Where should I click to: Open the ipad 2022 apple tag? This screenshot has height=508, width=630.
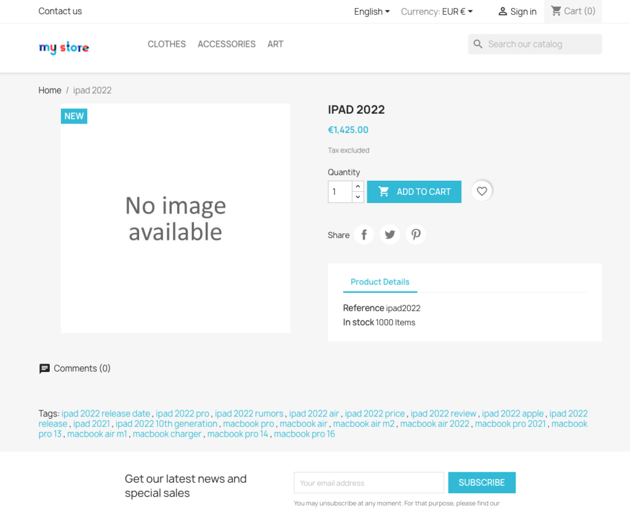point(512,414)
